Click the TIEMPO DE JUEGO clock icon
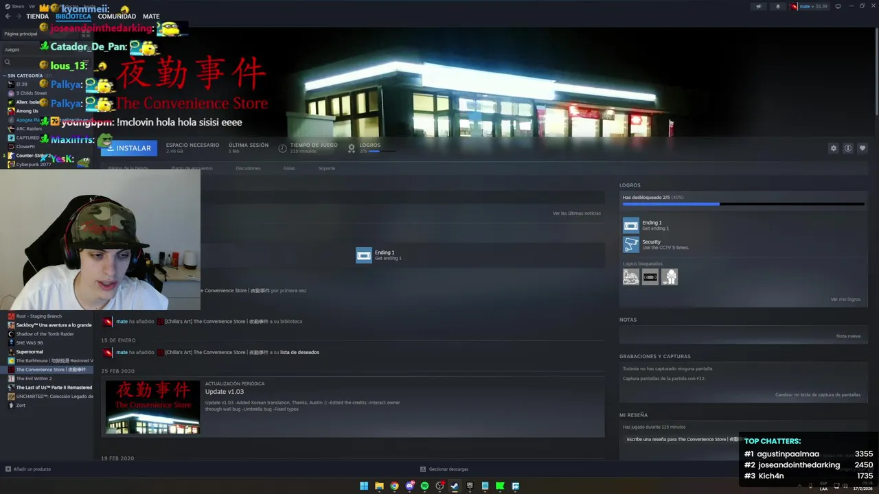Viewport: 879px width, 494px height. 282,148
